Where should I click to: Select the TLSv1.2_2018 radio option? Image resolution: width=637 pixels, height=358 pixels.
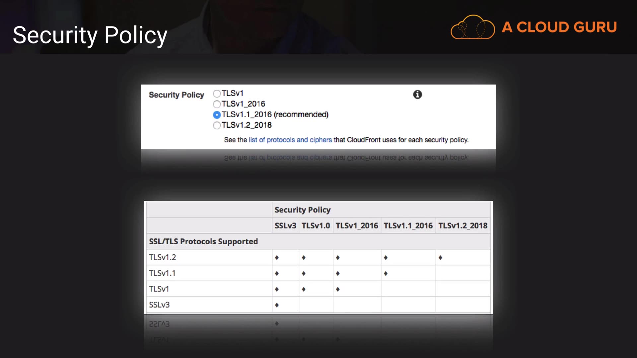pyautogui.click(x=217, y=125)
